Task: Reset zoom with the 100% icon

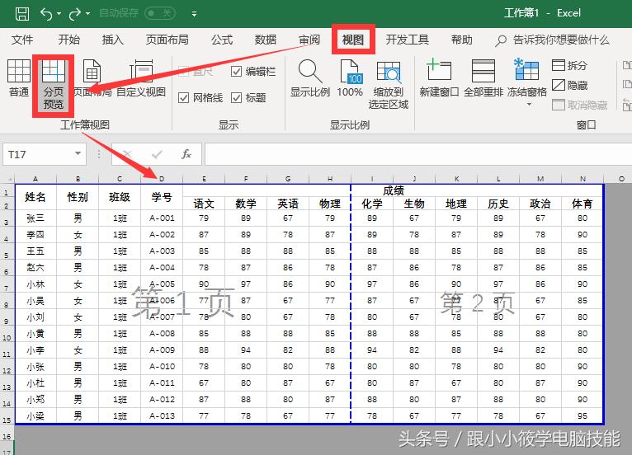Action: coord(350,78)
